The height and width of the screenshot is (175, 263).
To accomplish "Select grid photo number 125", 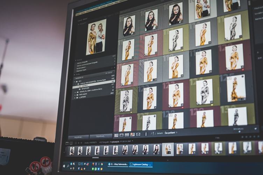I will [236, 88].
